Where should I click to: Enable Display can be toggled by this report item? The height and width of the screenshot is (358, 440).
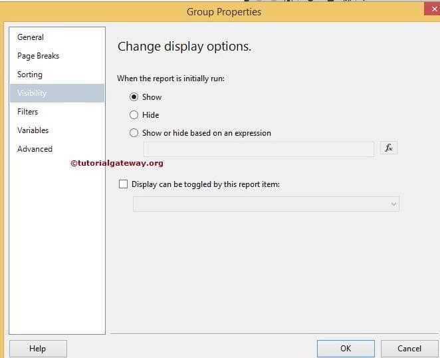(x=123, y=184)
